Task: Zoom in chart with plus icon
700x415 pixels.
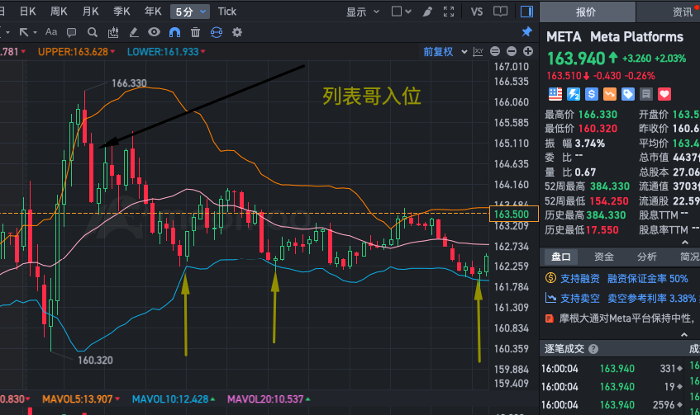Action: click(527, 51)
